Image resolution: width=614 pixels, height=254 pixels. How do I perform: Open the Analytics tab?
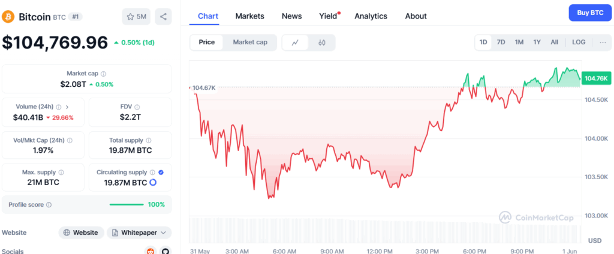point(371,16)
